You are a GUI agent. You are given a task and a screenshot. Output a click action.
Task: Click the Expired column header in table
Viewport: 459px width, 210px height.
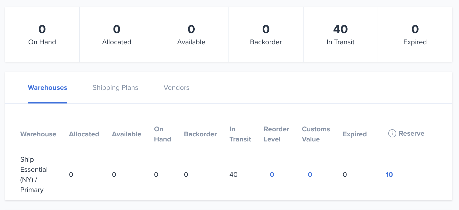click(x=355, y=134)
